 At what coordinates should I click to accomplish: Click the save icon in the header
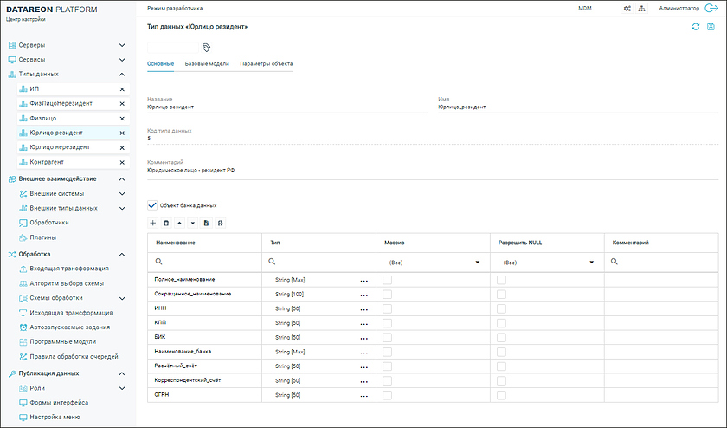pos(711,28)
